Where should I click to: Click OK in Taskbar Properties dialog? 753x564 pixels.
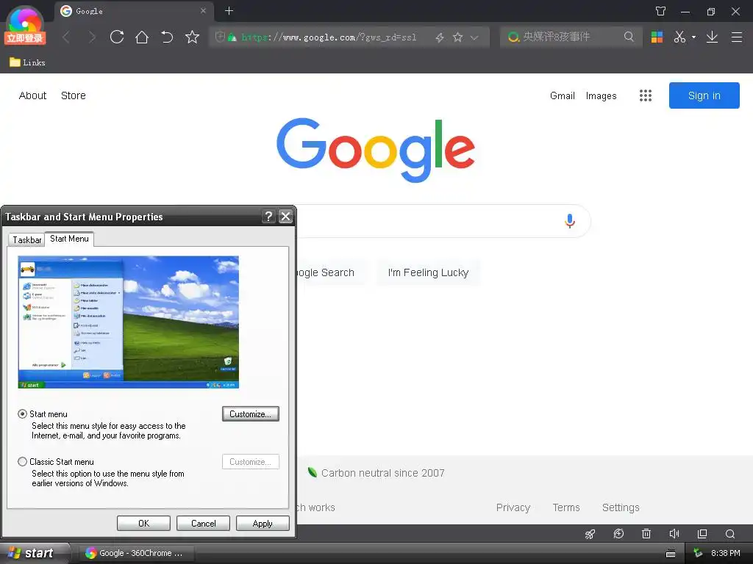(143, 523)
